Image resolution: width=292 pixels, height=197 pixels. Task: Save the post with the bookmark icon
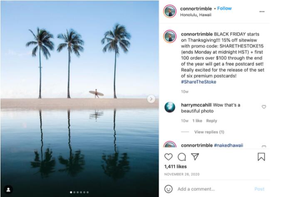click(x=261, y=157)
